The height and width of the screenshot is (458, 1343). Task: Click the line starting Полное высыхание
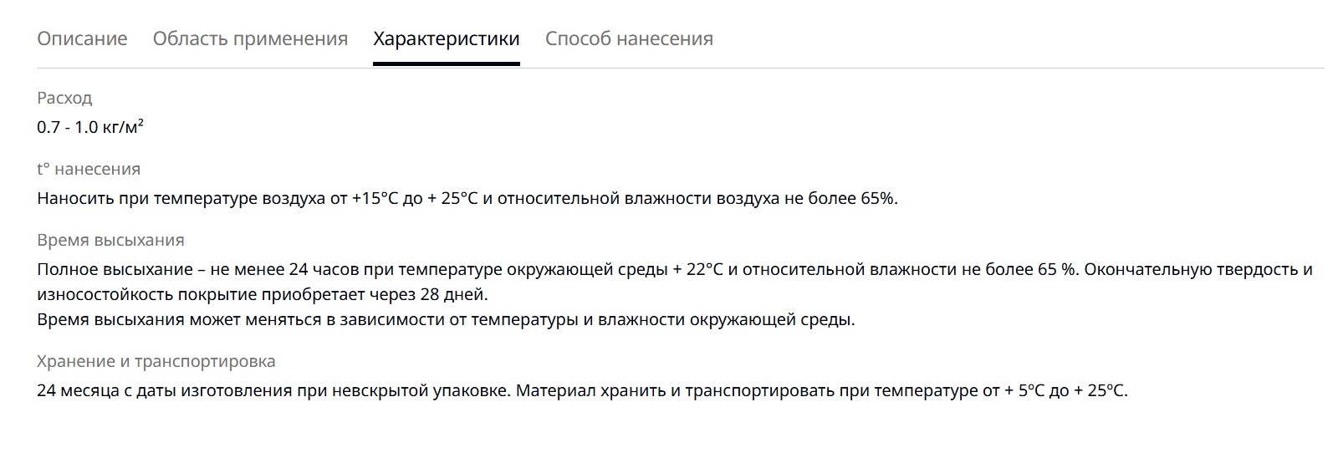pyautogui.click(x=675, y=269)
